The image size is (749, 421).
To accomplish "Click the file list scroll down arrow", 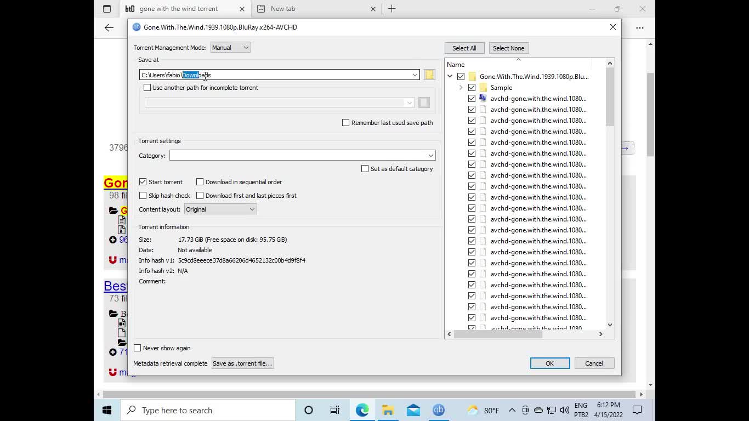I will (610, 325).
